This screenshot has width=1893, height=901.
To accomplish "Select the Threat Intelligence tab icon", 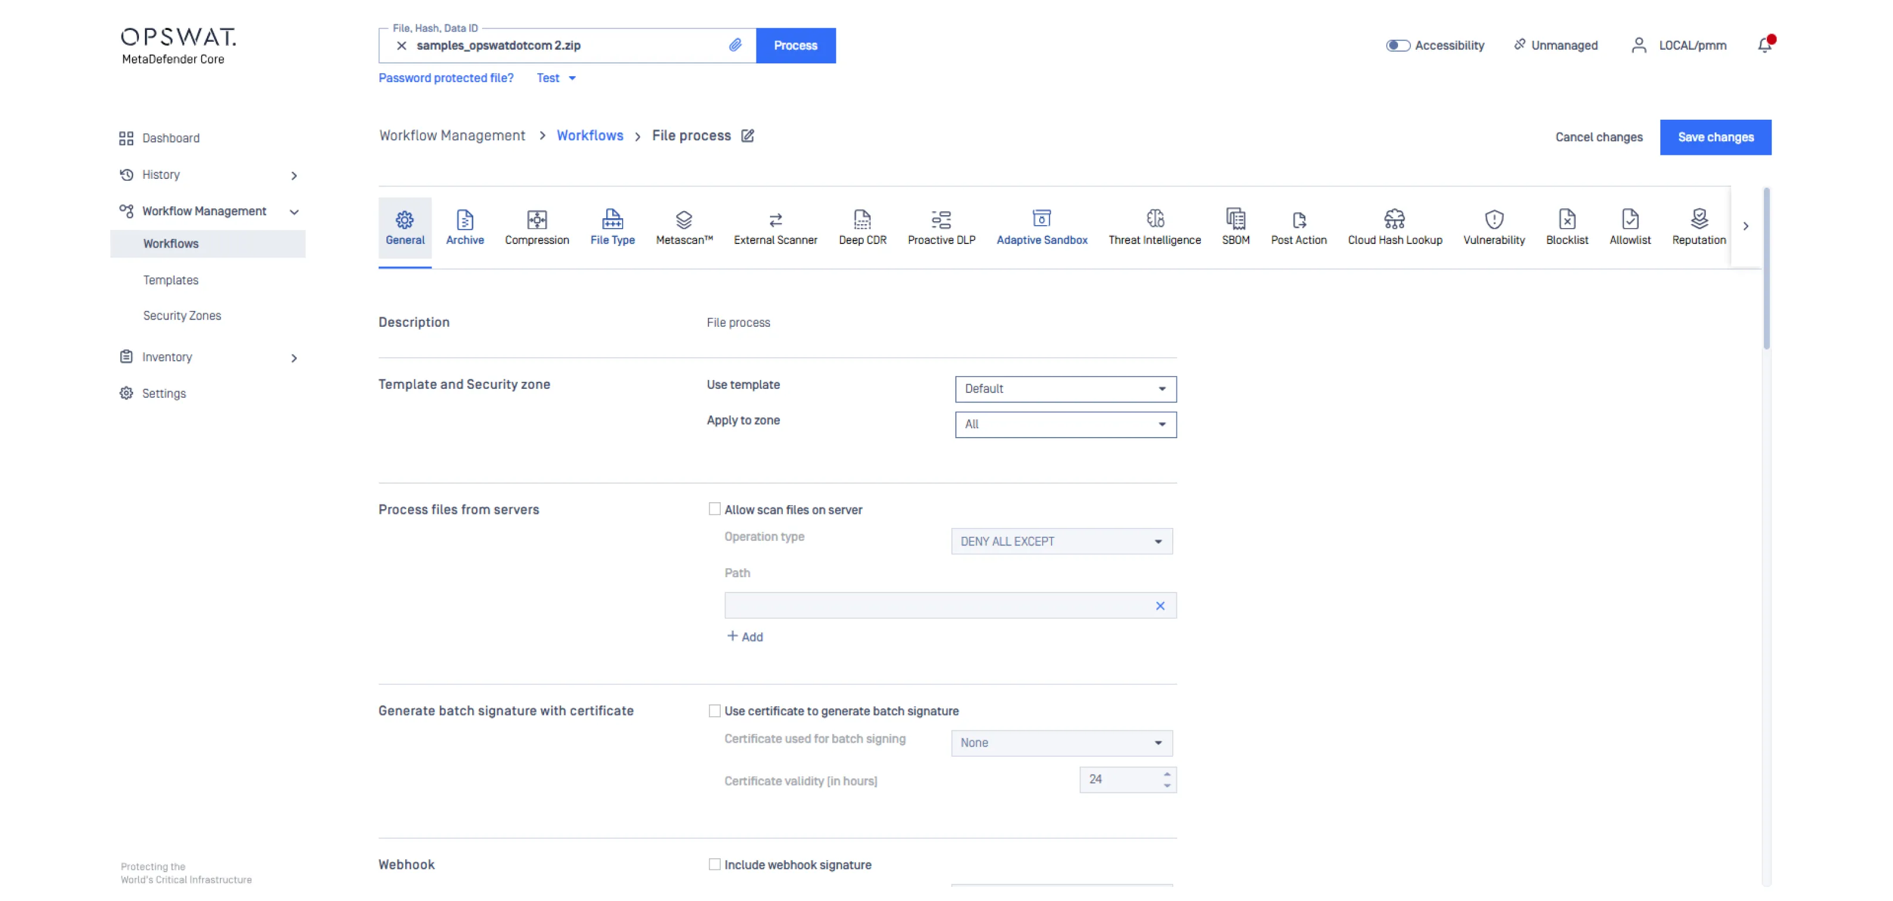I will [x=1155, y=219].
